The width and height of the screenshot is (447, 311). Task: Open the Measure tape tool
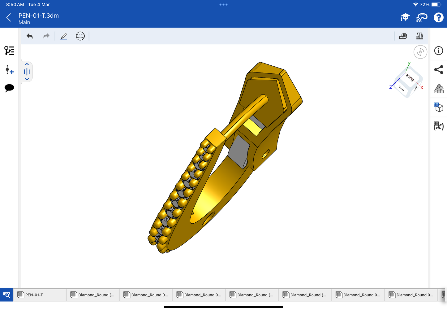pos(403,36)
